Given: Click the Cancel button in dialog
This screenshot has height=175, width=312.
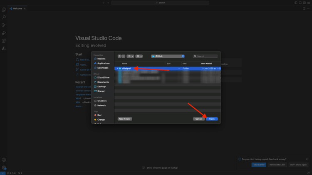Looking at the screenshot, I should 198,119.
